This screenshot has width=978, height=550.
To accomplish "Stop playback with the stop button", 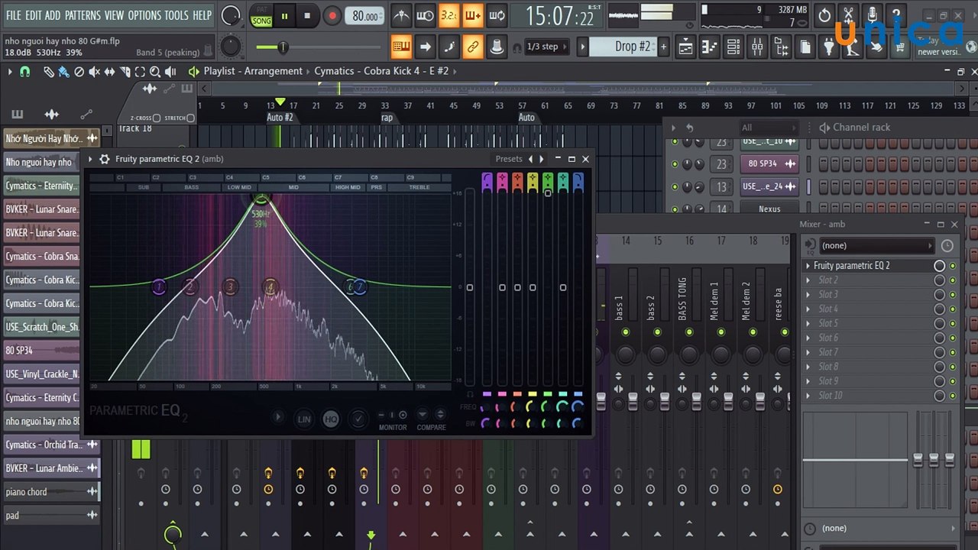I will 307,16.
